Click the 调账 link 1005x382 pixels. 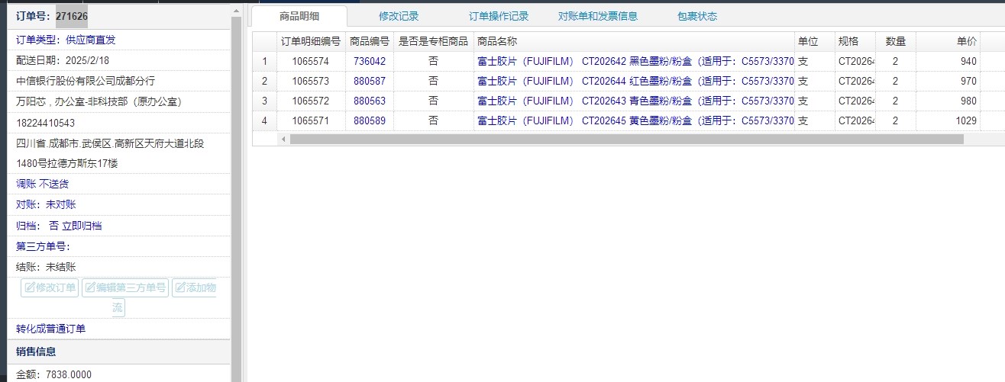tap(26, 184)
